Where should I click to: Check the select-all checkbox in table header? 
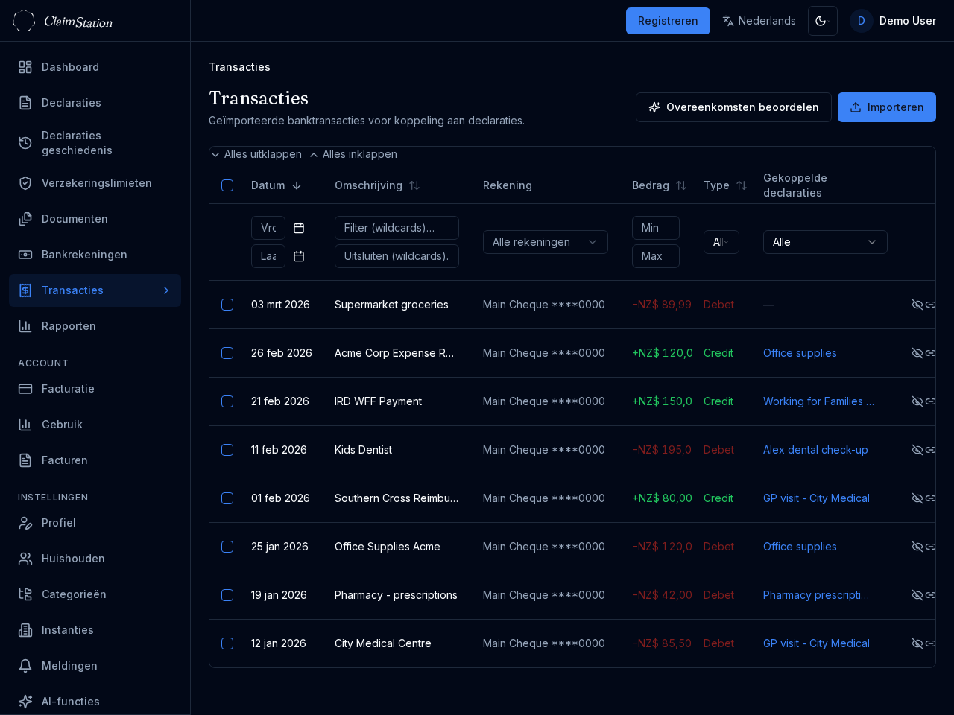pyautogui.click(x=227, y=185)
